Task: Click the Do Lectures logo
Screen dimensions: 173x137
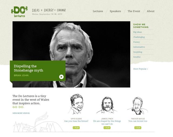Action: tap(19, 12)
